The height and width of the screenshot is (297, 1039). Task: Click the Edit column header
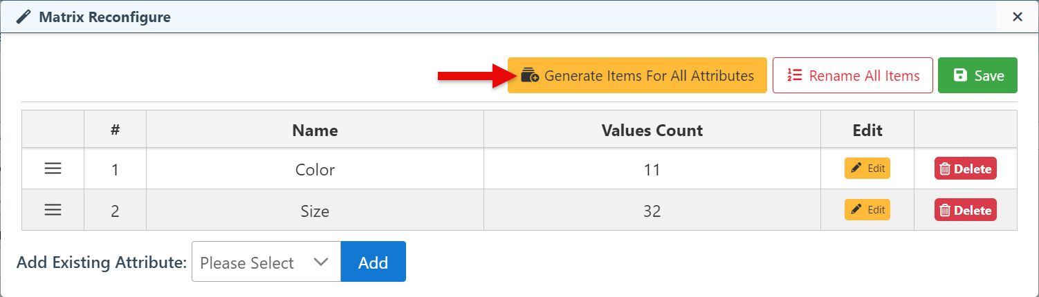pos(867,130)
